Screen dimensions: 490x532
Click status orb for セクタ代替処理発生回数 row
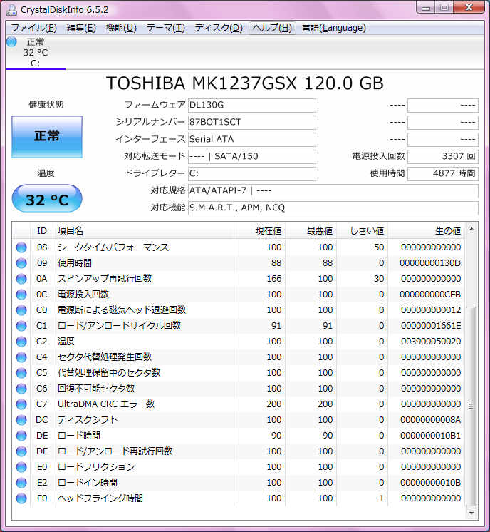(x=21, y=357)
